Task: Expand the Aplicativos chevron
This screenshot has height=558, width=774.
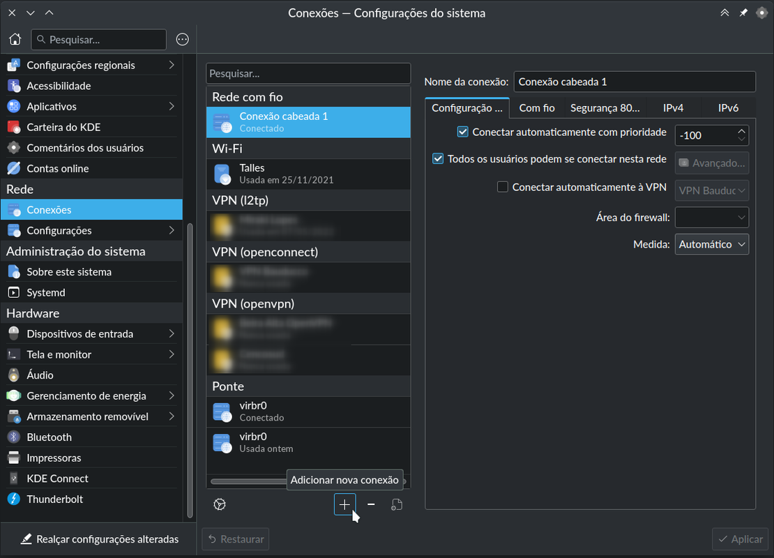Action: click(172, 106)
